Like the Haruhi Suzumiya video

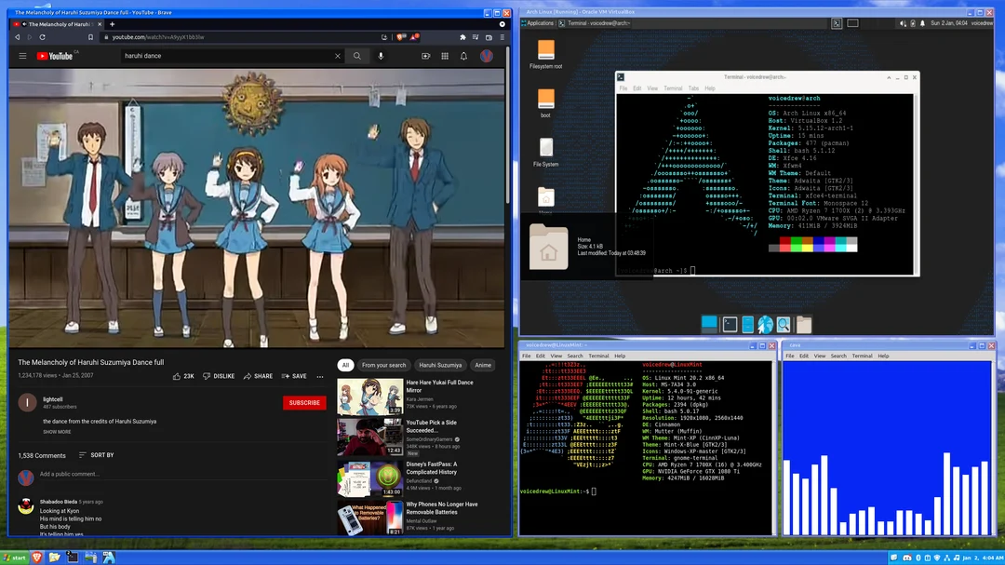178,375
